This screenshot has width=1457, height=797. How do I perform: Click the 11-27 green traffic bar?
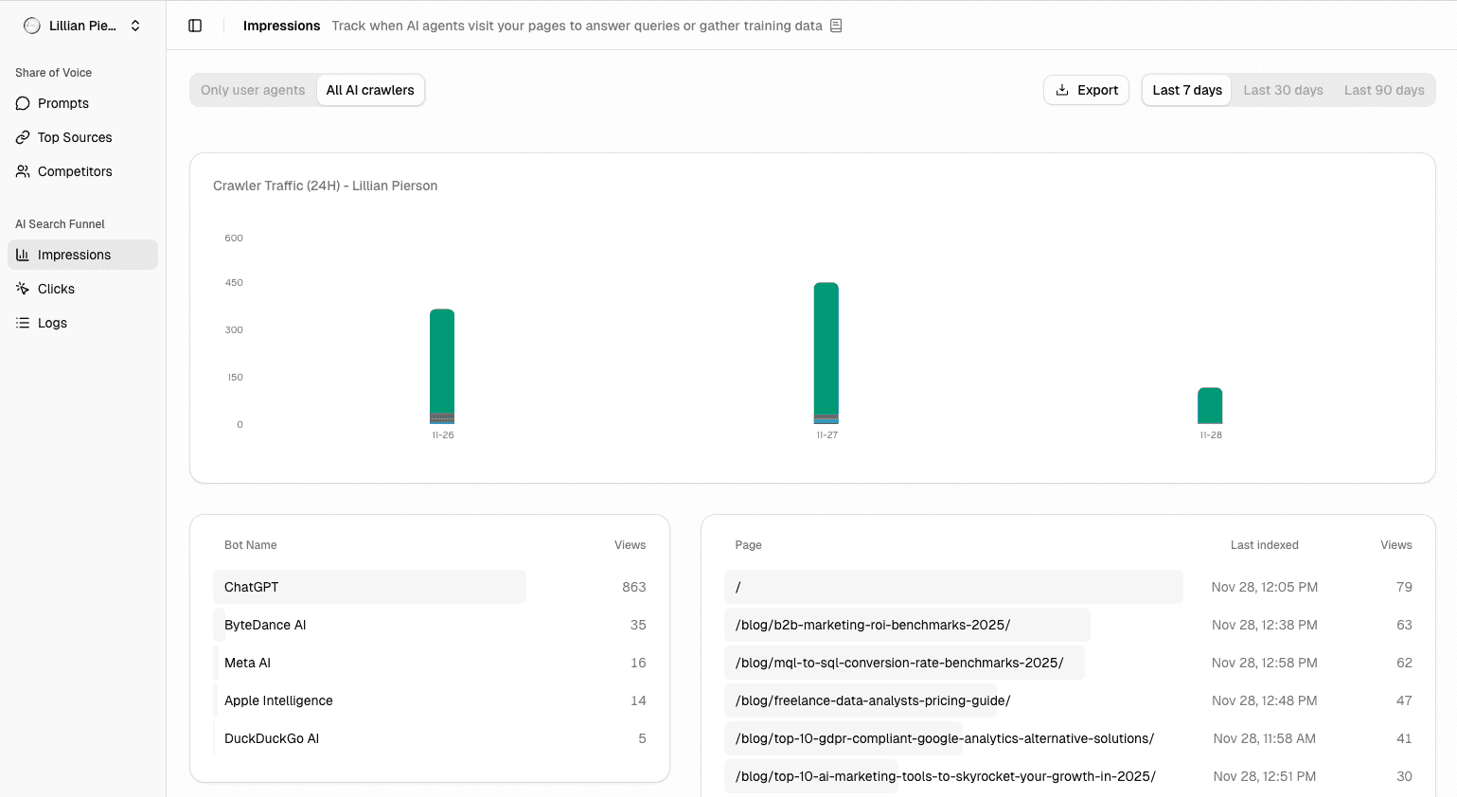(x=826, y=348)
